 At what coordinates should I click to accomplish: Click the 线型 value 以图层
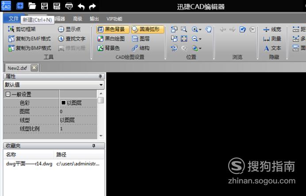click(x=67, y=120)
